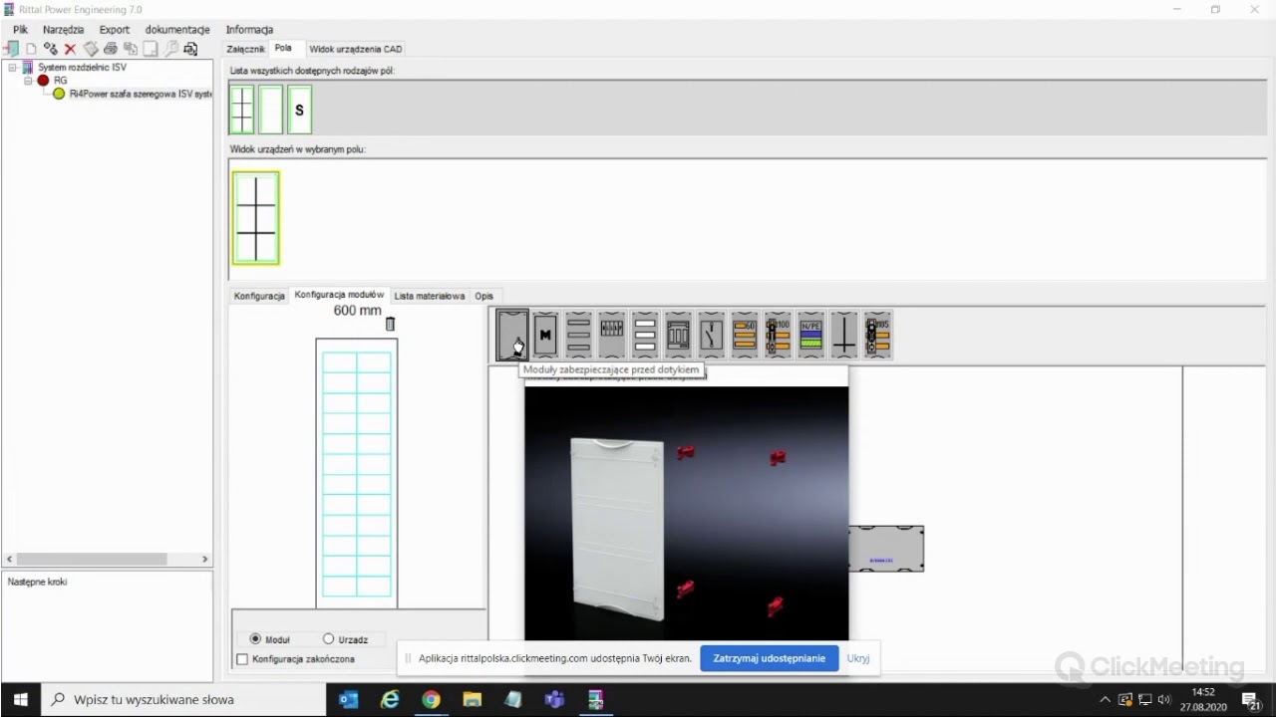Screen dimensions: 1276x717
Task: Collapse the RG tree node
Action: pyautogui.click(x=28, y=81)
